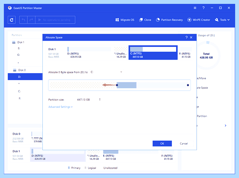Select D: (NTFS) partition in dialog disk map
This screenshot has height=178, width=239.
pos(89,53)
